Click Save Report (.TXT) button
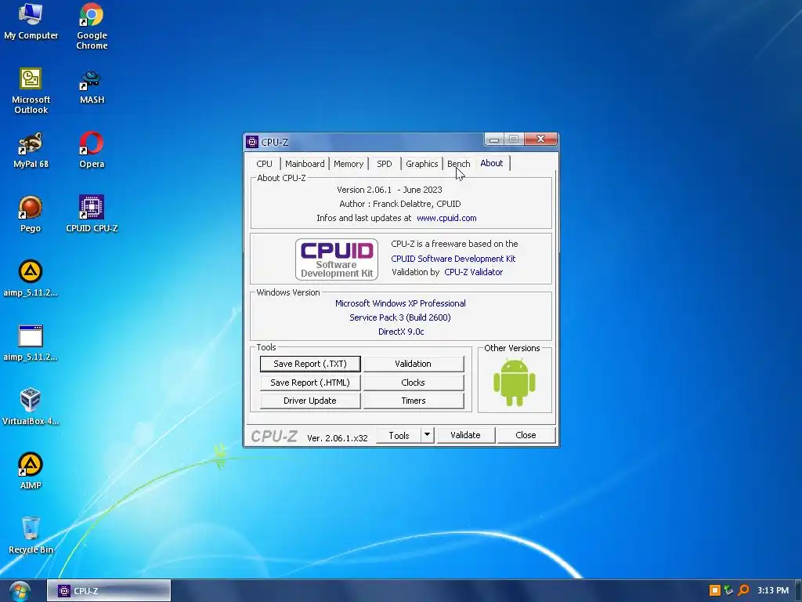 [310, 364]
